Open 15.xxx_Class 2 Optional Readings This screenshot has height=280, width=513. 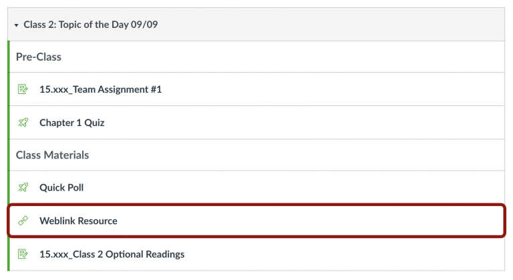112,254
